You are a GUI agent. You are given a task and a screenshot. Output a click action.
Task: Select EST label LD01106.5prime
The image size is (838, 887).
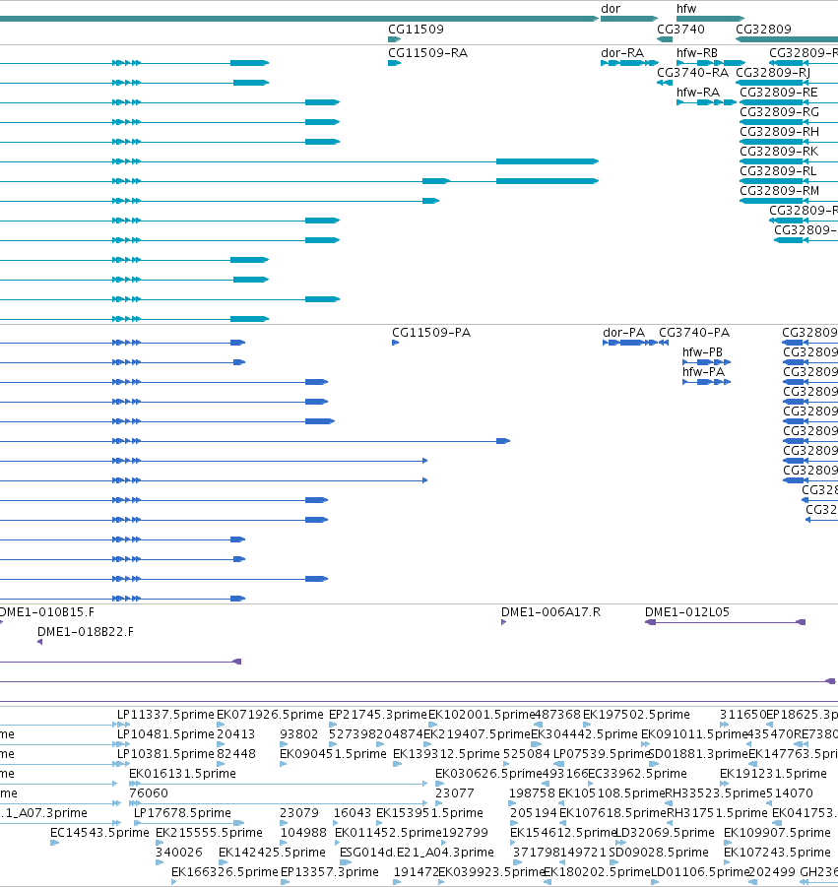coord(700,871)
